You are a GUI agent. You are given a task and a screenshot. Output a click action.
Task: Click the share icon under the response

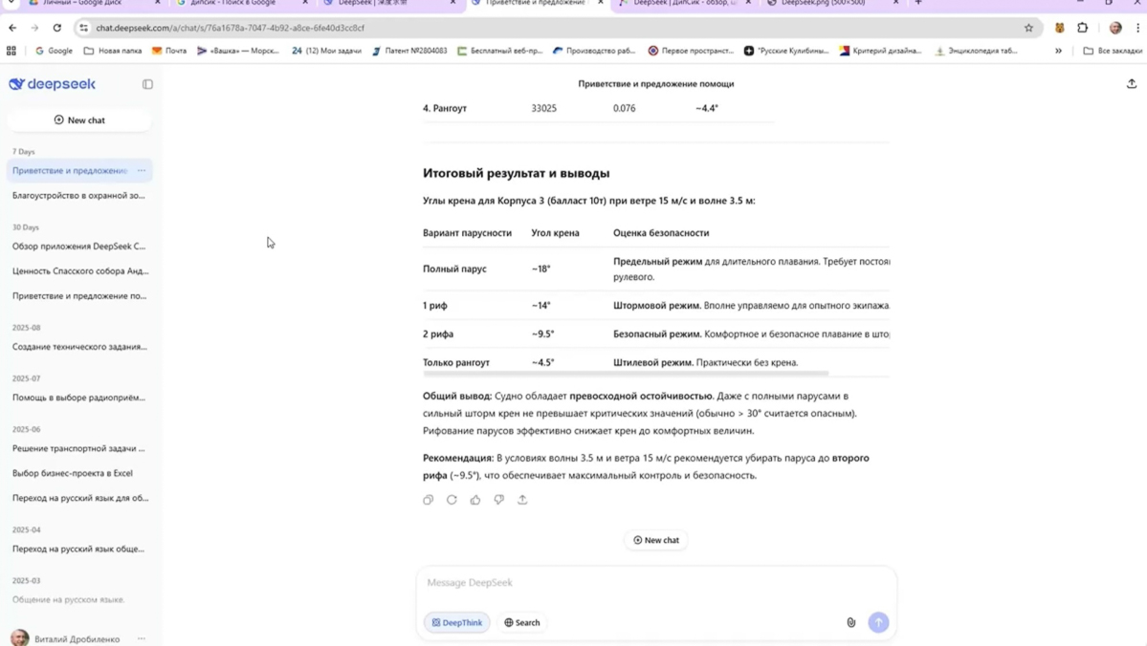522,500
